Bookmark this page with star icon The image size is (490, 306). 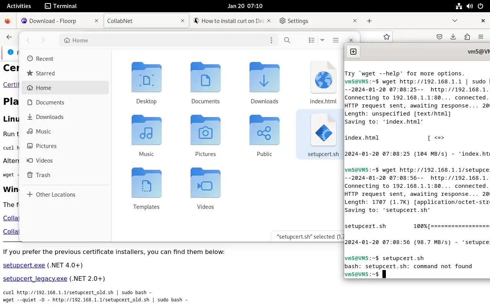point(387,37)
